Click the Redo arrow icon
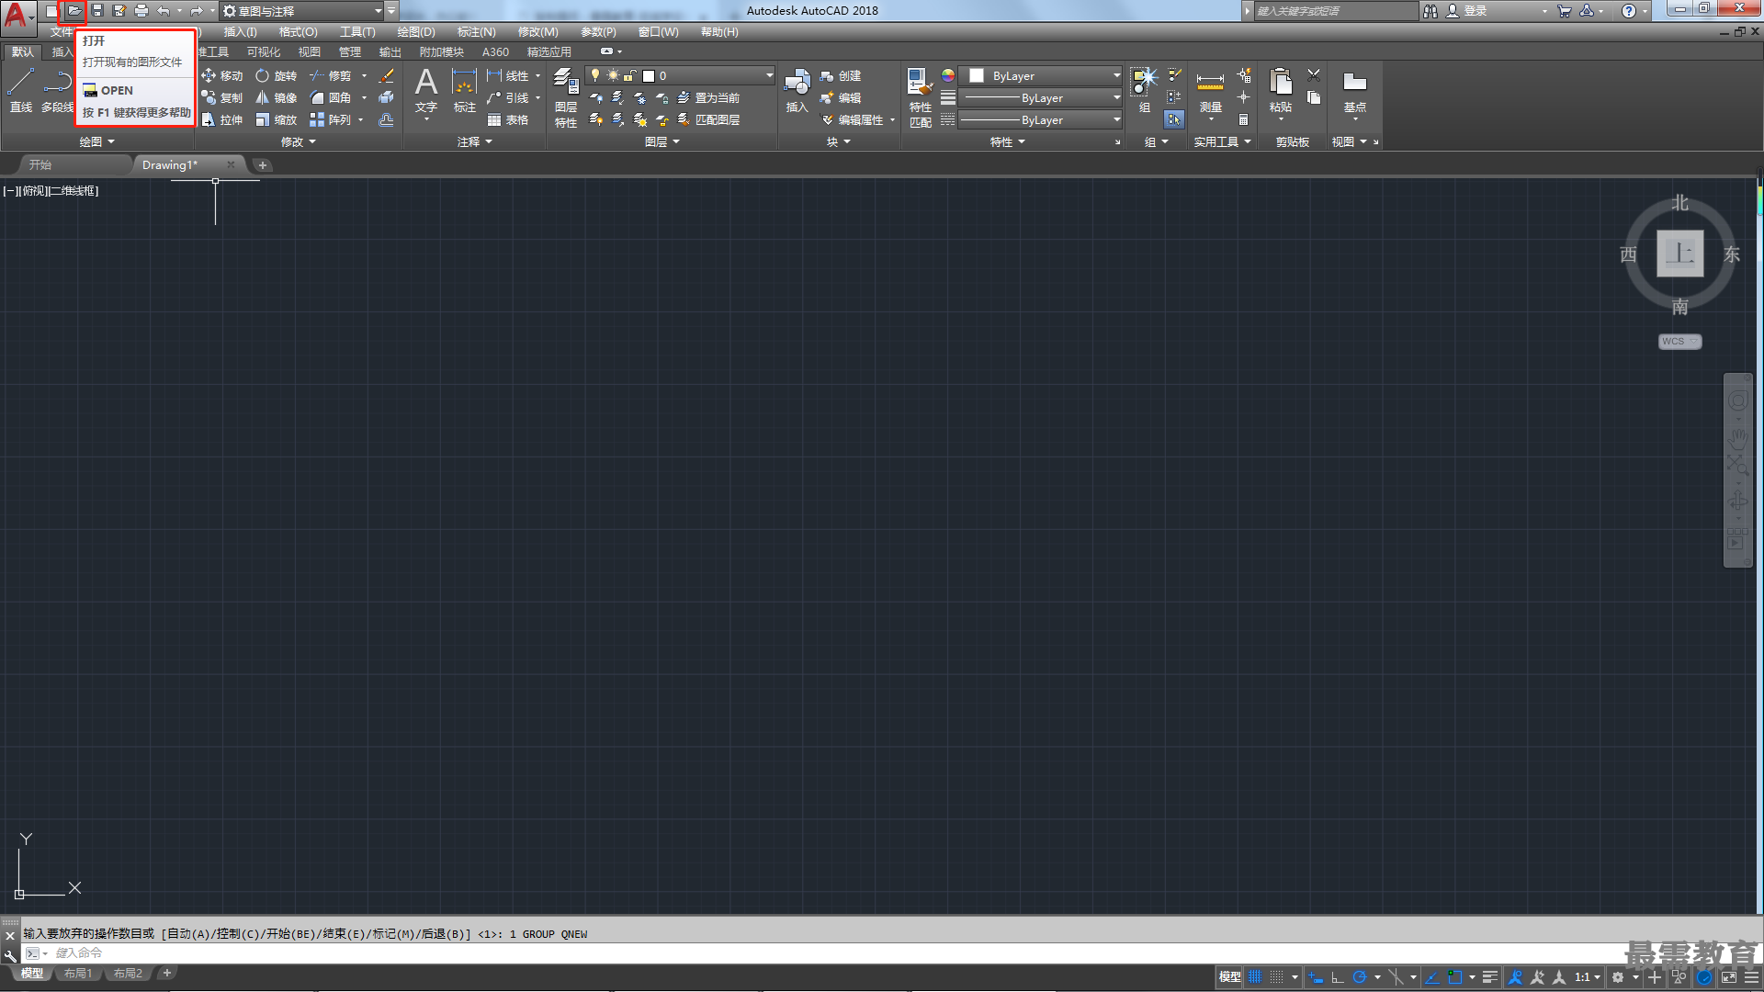Screen dimensions: 1764x992 coord(196,11)
